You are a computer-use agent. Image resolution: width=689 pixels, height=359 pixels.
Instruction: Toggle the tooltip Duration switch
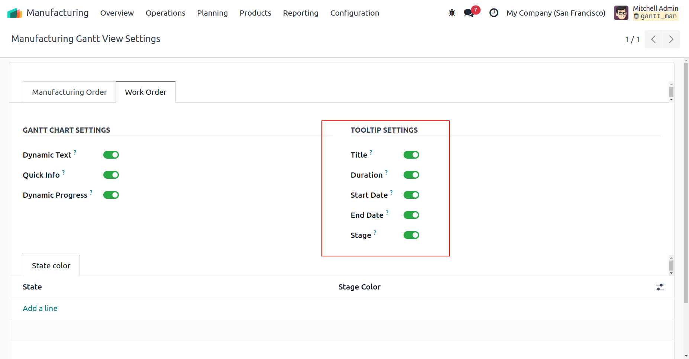tap(411, 175)
